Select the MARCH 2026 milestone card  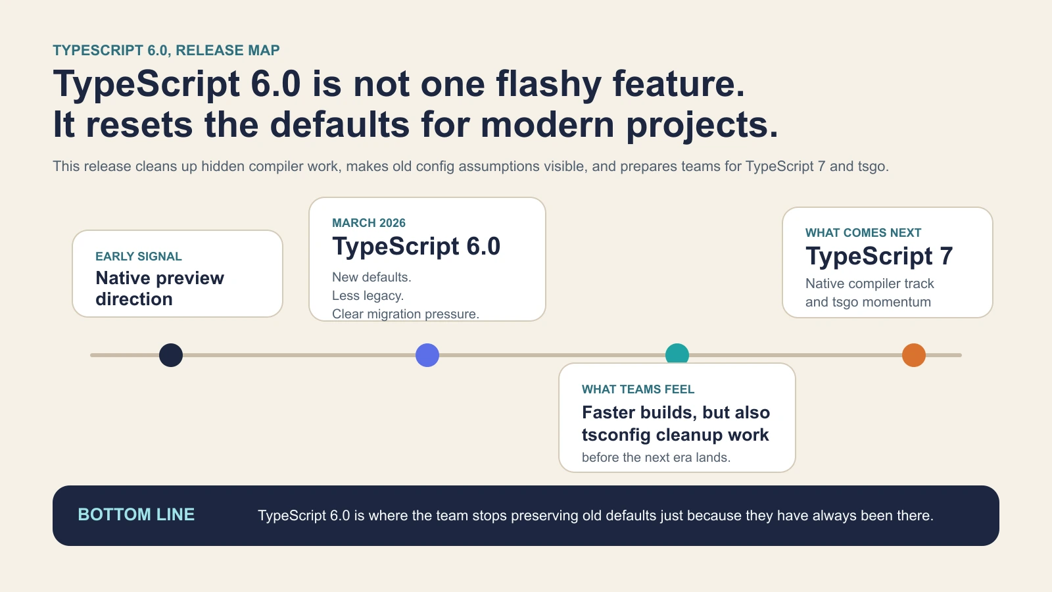click(427, 259)
